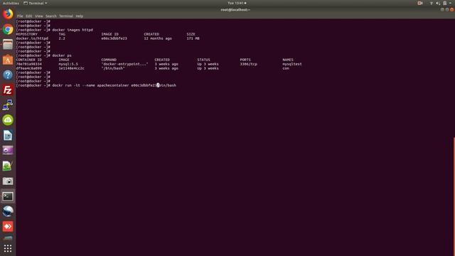Open the networked computers dock icon
The width and height of the screenshot is (455, 256).
coord(8,105)
